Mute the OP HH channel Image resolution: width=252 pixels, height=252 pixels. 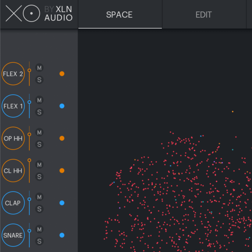pyautogui.click(x=39, y=133)
